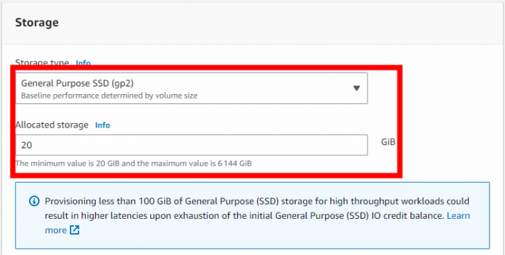Open the Info link beside Storage type
Image resolution: width=505 pixels, height=255 pixels.
[83, 63]
